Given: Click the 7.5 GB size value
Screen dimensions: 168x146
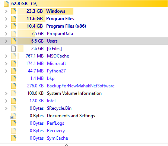Looking at the screenshot, I should click(x=37, y=34).
